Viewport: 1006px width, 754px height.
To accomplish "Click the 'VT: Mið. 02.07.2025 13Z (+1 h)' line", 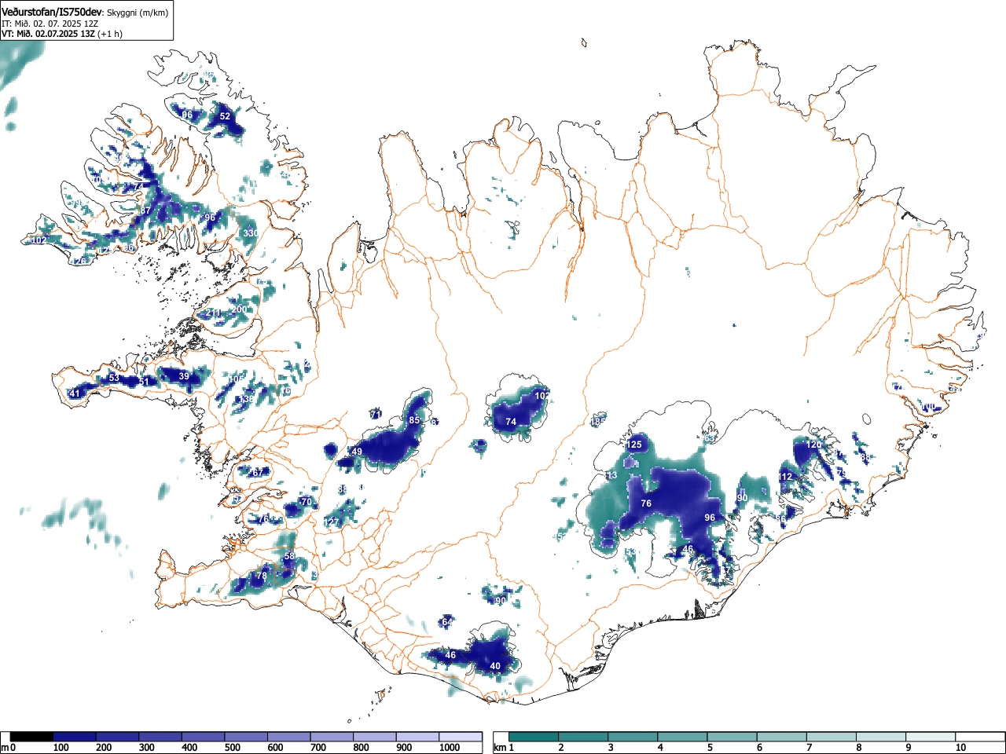I will [62, 34].
